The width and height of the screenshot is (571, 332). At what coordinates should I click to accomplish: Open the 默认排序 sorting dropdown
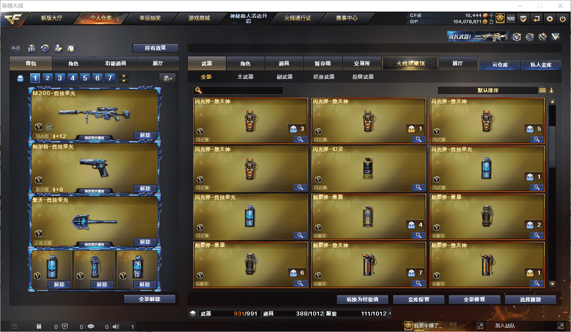click(488, 90)
